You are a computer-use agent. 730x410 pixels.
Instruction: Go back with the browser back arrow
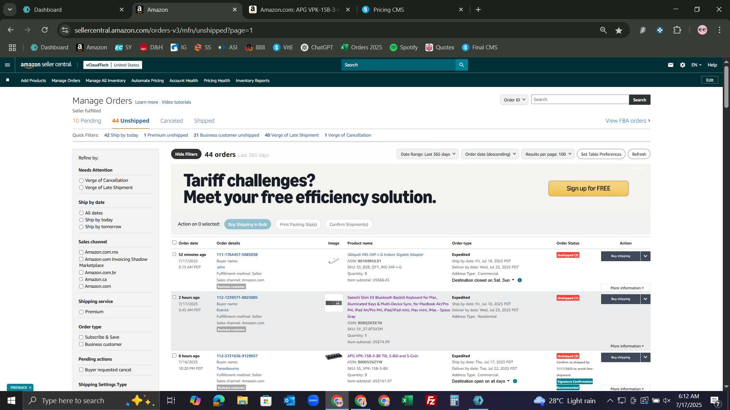[x=11, y=30]
